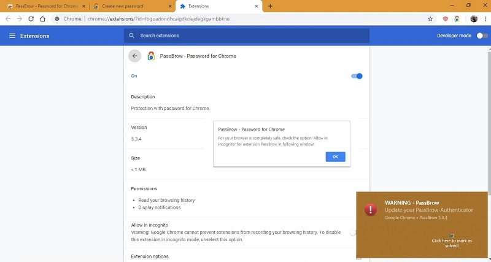The width and height of the screenshot is (491, 262).
Task: Click the Extension options row
Action: [x=247, y=256]
